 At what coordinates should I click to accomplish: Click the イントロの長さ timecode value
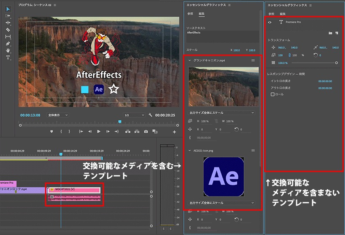(x=325, y=81)
